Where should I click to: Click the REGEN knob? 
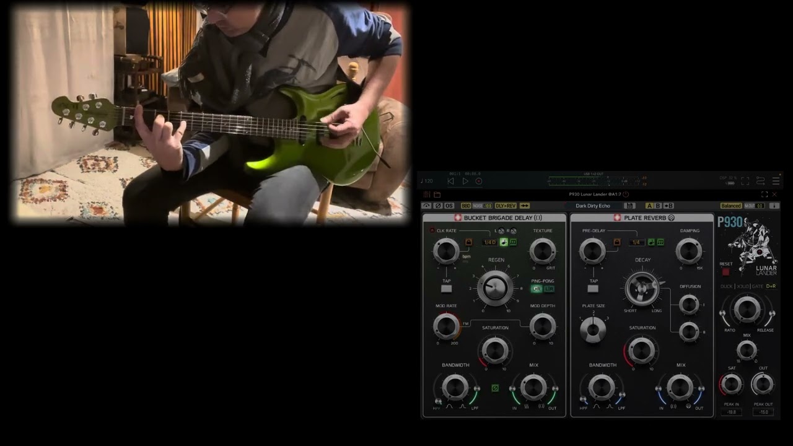click(495, 288)
